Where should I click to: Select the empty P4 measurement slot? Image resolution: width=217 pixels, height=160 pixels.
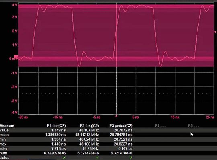coord(160,126)
